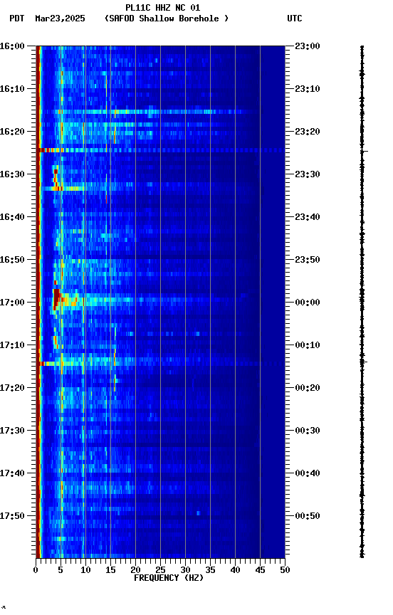Click the 17:00 PDT time label
Image resolution: width=393 pixels, height=615 pixels.
pyautogui.click(x=12, y=303)
